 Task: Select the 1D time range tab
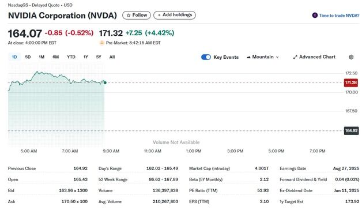click(14, 57)
